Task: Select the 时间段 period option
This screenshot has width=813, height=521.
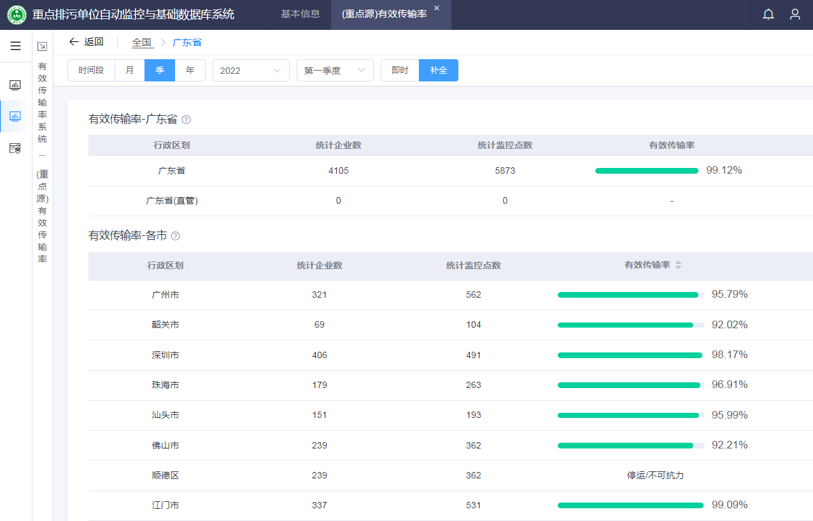Action: coord(91,70)
